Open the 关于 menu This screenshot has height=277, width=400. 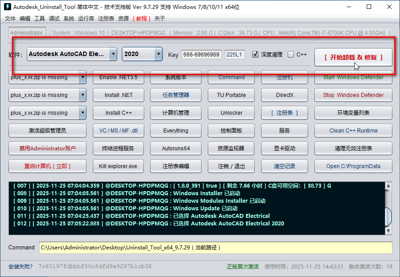point(160,18)
